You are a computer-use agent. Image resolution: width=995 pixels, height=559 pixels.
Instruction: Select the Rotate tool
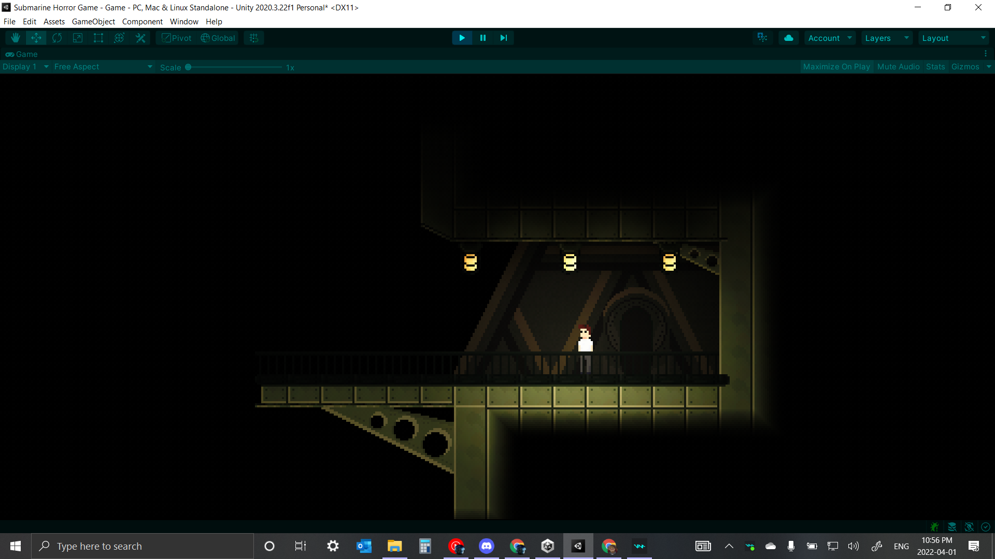pyautogui.click(x=57, y=38)
